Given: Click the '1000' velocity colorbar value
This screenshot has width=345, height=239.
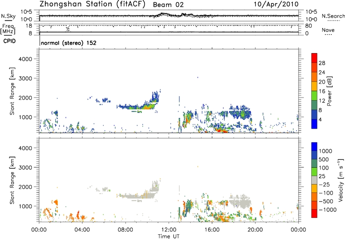Looking at the screenshot, I should pyautogui.click(x=326, y=151).
